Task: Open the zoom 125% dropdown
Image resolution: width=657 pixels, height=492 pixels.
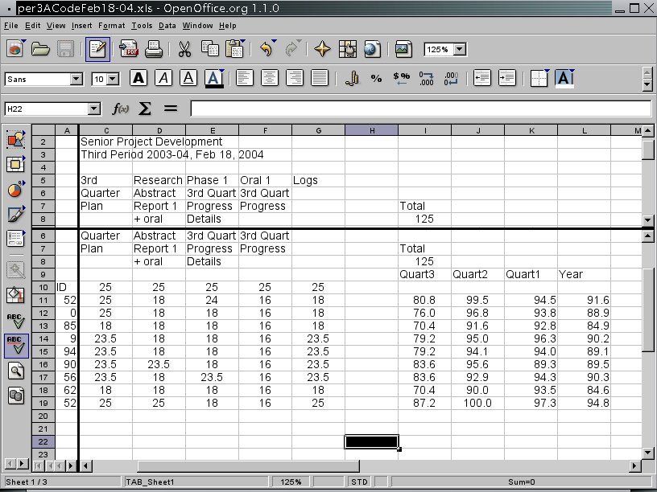Action: point(460,49)
